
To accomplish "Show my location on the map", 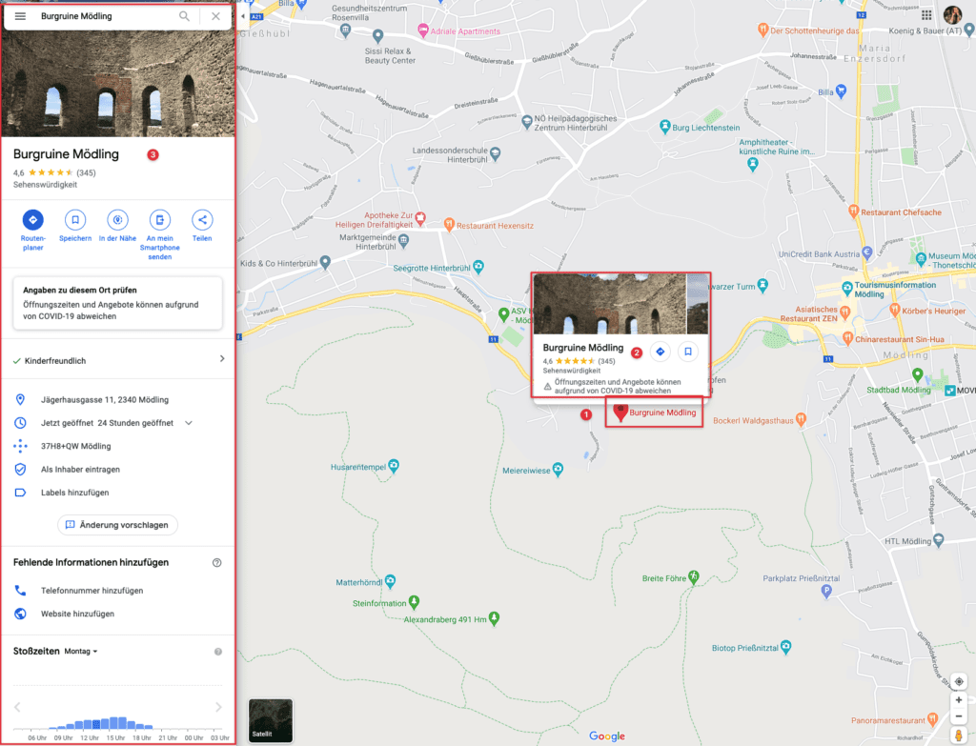I will coord(959,681).
